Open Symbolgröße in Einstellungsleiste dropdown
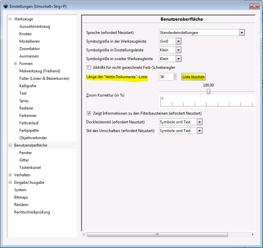 (178, 50)
